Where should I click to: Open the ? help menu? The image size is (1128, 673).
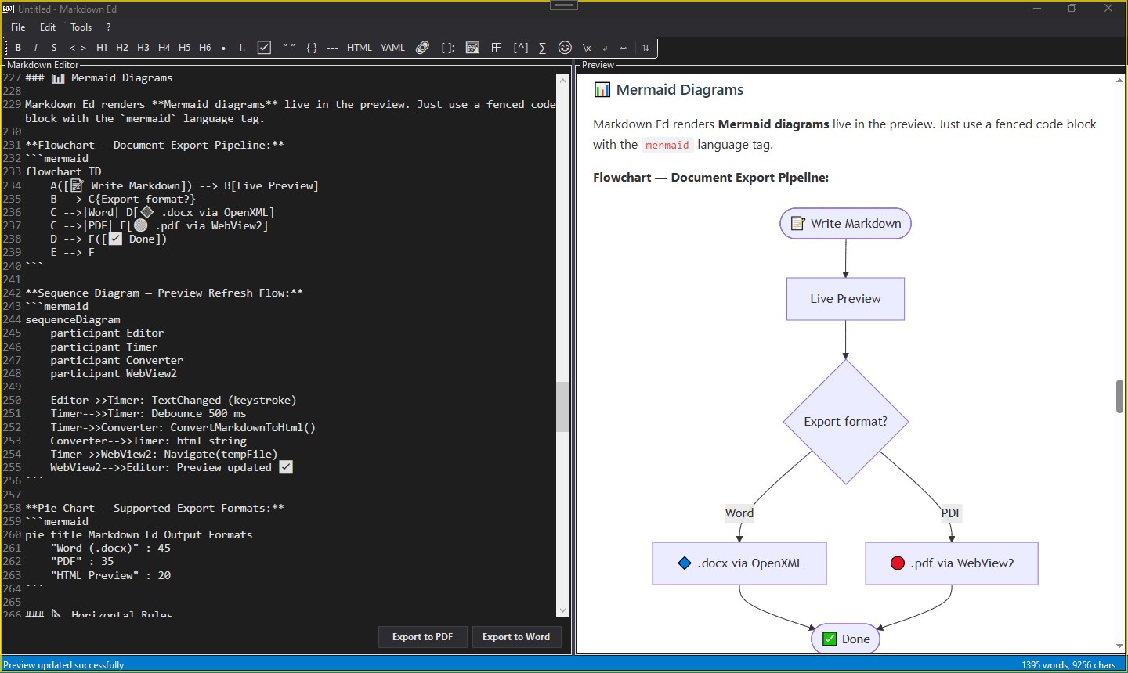point(109,27)
